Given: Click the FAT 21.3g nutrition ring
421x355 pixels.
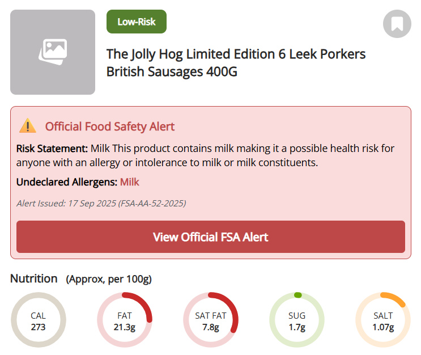Looking at the screenshot, I should (125, 320).
